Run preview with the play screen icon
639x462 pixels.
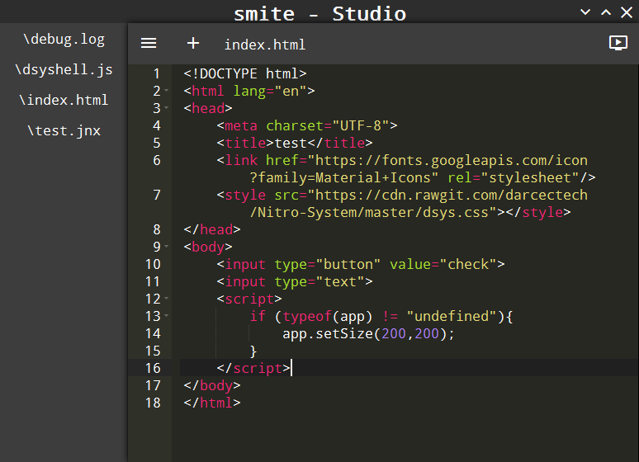coord(618,43)
